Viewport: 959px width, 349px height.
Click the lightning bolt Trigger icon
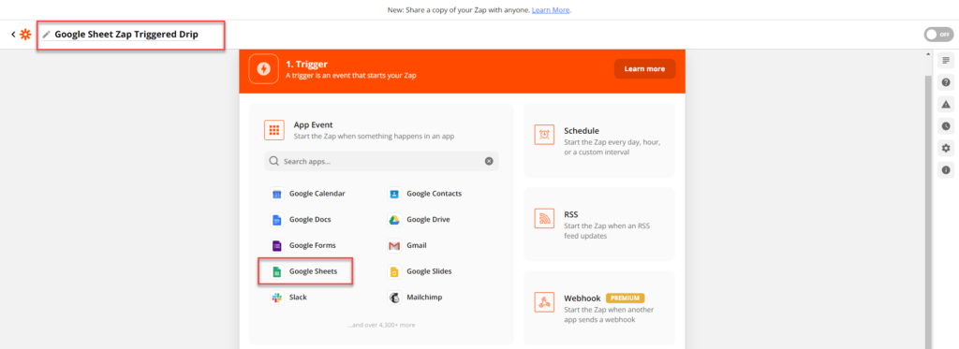click(x=263, y=69)
